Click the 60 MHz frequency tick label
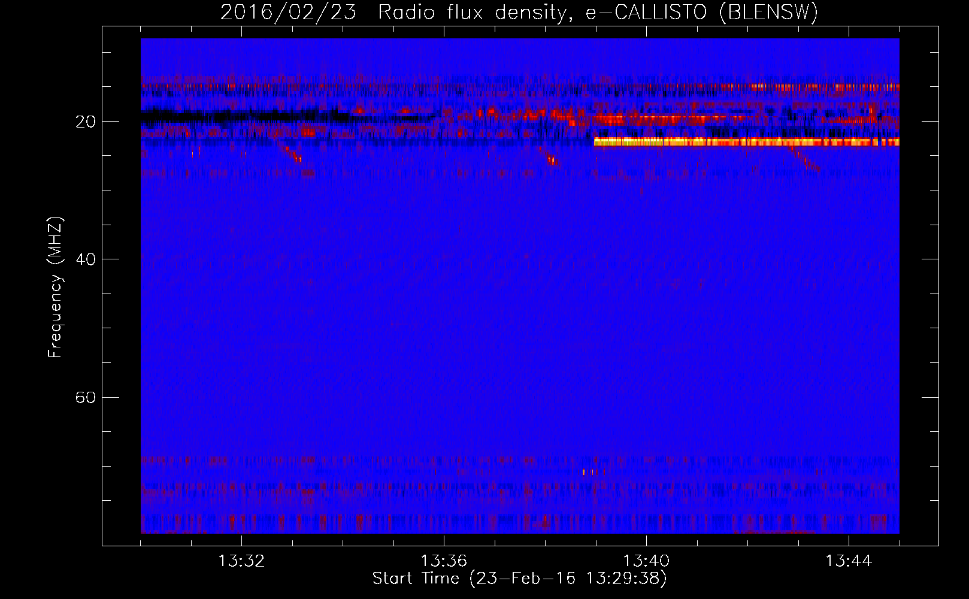The image size is (969, 599). [86, 397]
